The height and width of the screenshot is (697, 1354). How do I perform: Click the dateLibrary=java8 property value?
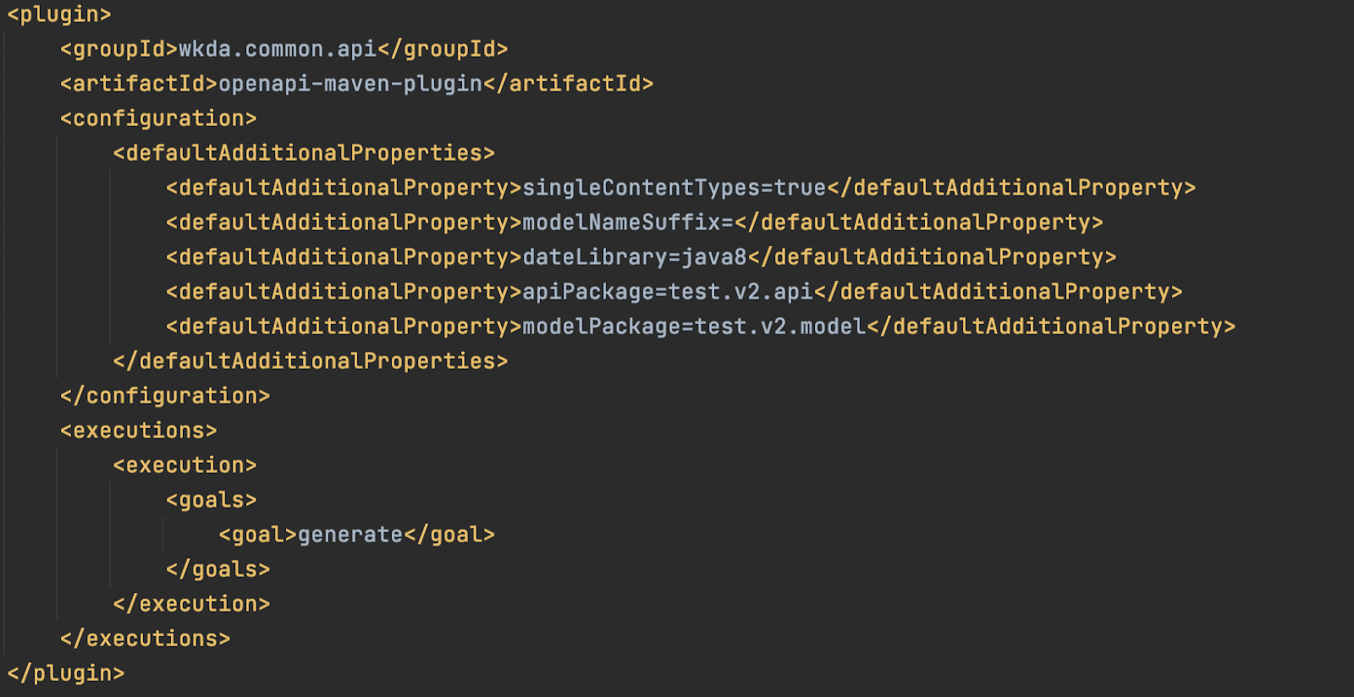point(634,257)
